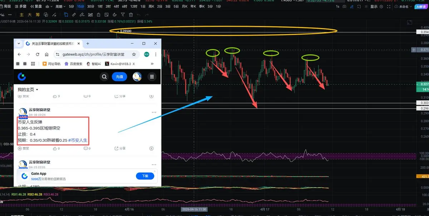Switch to the 4时 timeframe
This screenshot has height=216, width=429.
click(116, 6)
